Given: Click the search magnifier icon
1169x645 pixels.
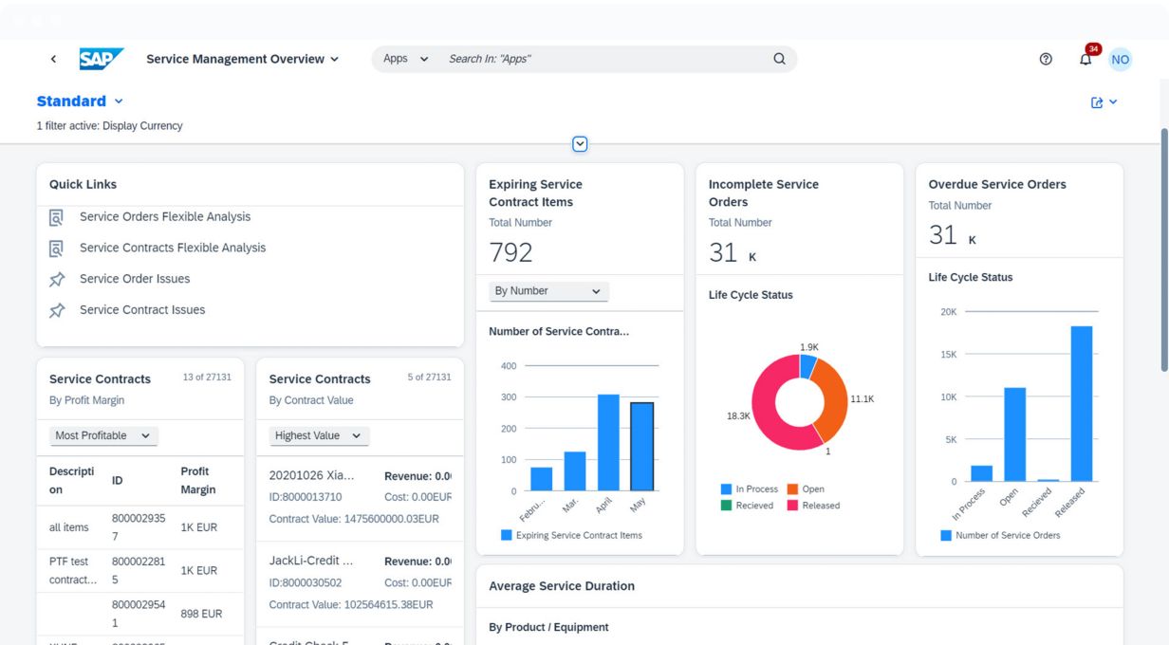Looking at the screenshot, I should pos(779,59).
